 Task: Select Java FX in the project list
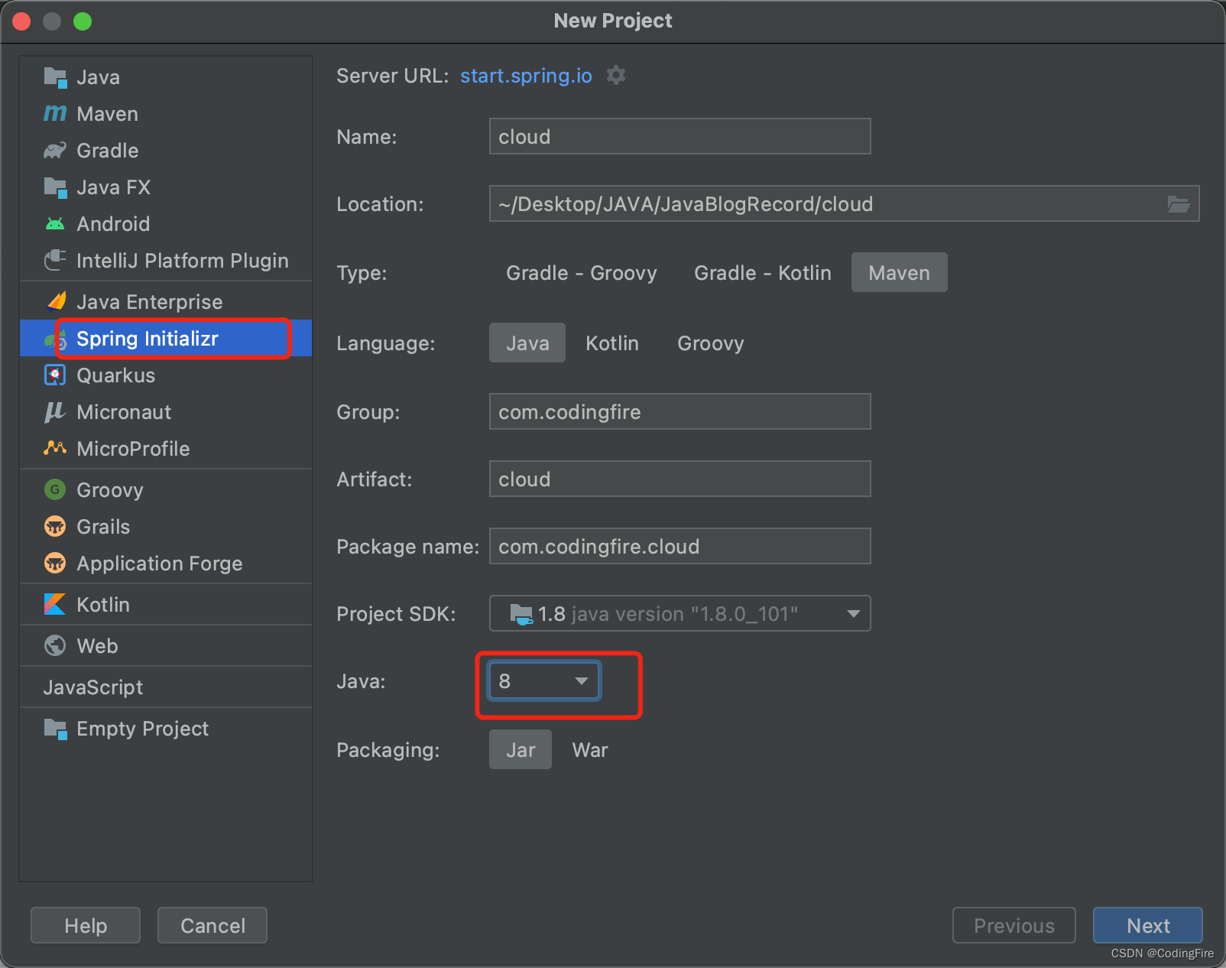point(166,187)
